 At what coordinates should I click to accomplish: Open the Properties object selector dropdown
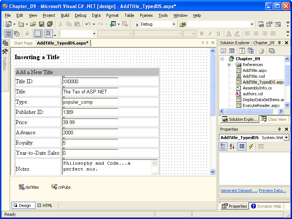286,138
